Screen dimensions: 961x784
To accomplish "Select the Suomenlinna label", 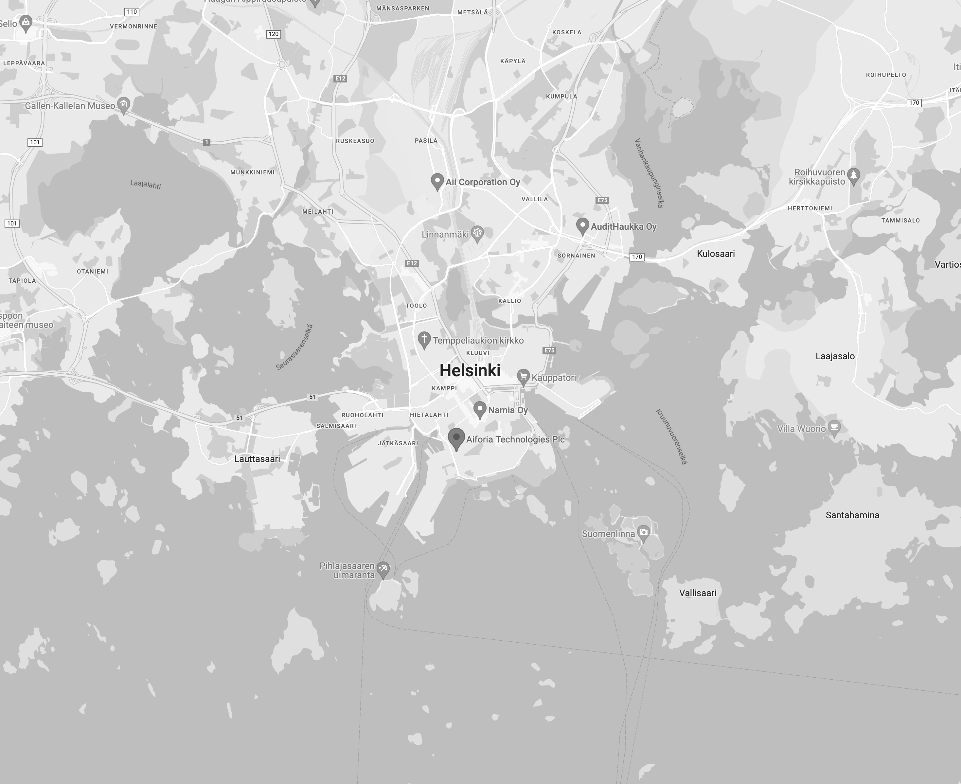I will coord(608,534).
